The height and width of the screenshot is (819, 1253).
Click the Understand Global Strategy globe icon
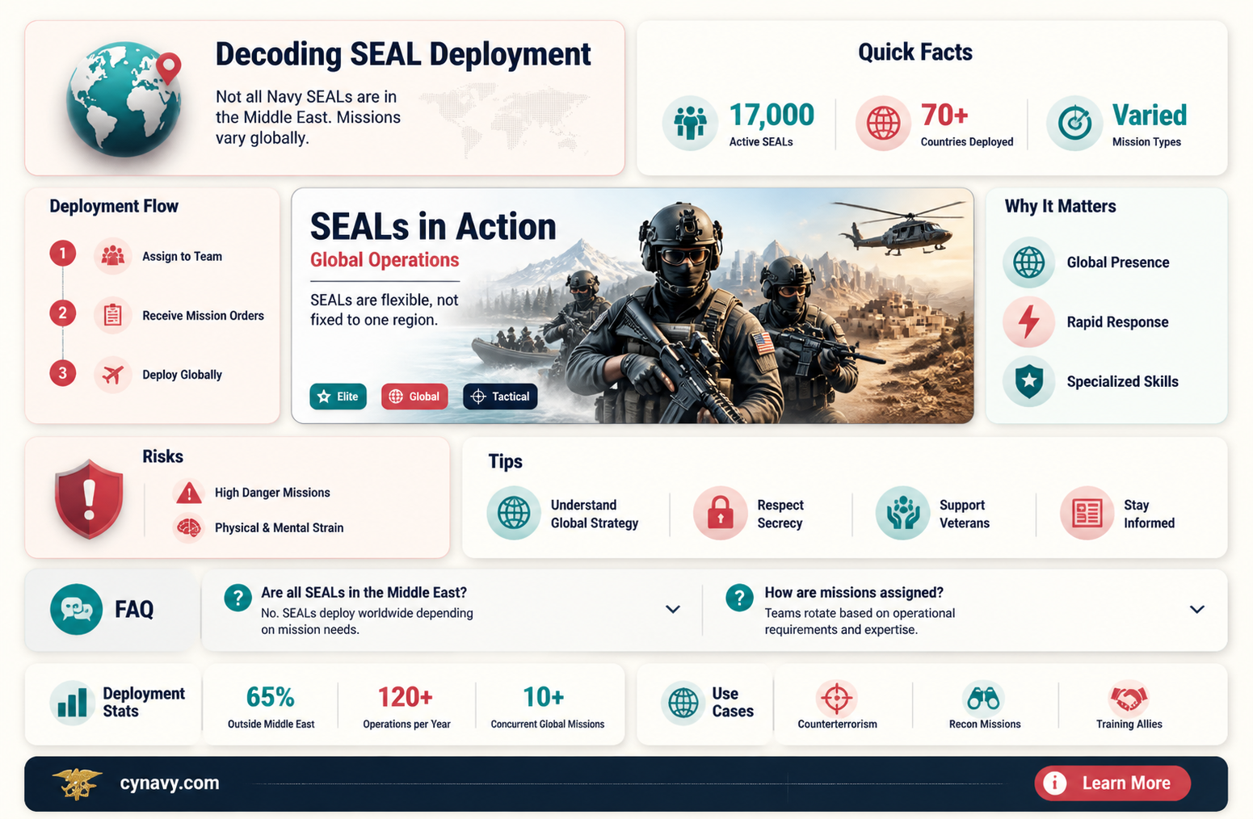(x=514, y=513)
